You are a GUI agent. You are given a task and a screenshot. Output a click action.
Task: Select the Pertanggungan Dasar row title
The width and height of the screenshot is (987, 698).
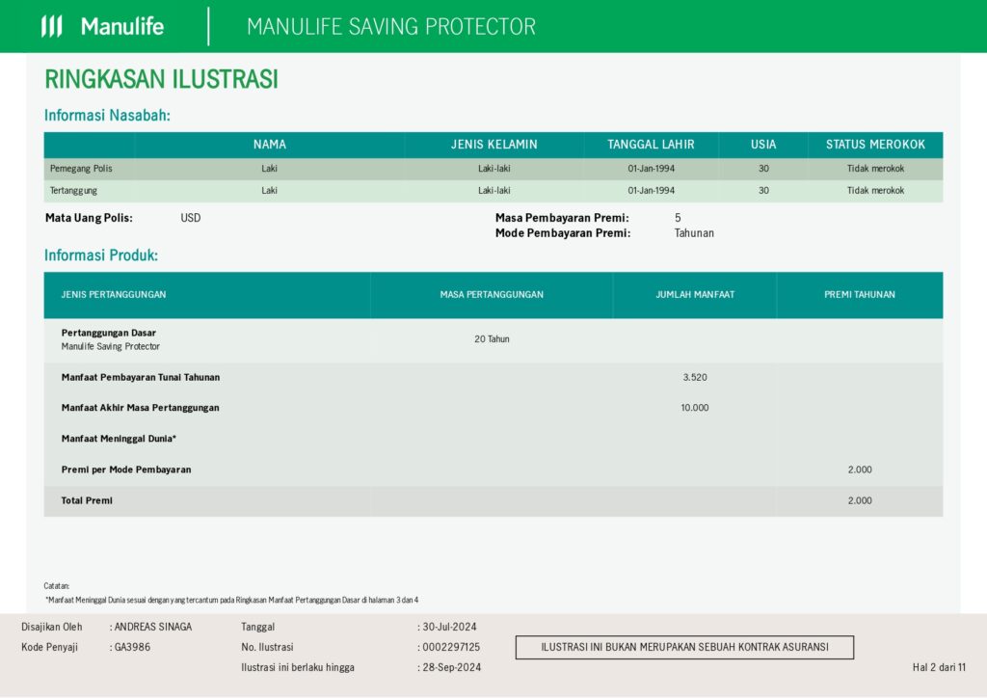pyautogui.click(x=108, y=333)
